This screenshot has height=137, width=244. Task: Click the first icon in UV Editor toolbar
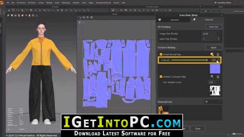(80, 17)
